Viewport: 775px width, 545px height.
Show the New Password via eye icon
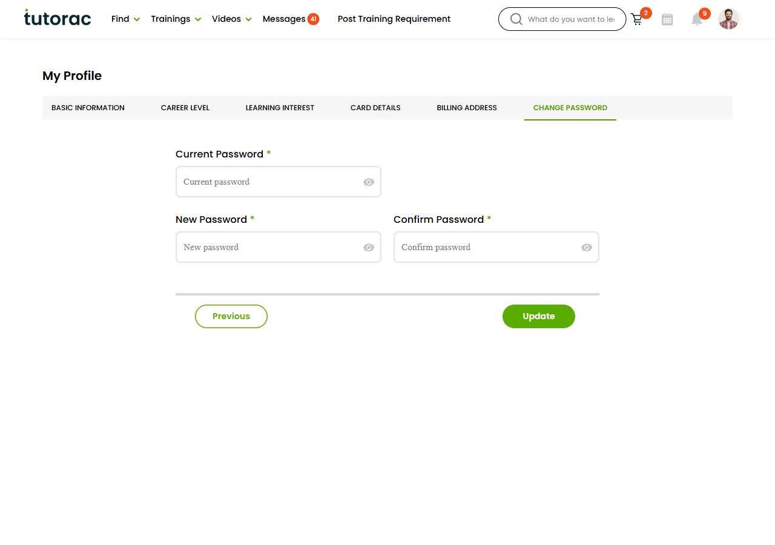point(369,248)
